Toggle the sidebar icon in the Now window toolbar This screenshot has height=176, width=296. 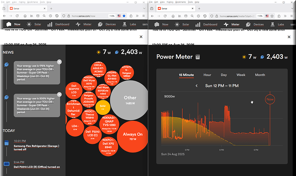38,16
